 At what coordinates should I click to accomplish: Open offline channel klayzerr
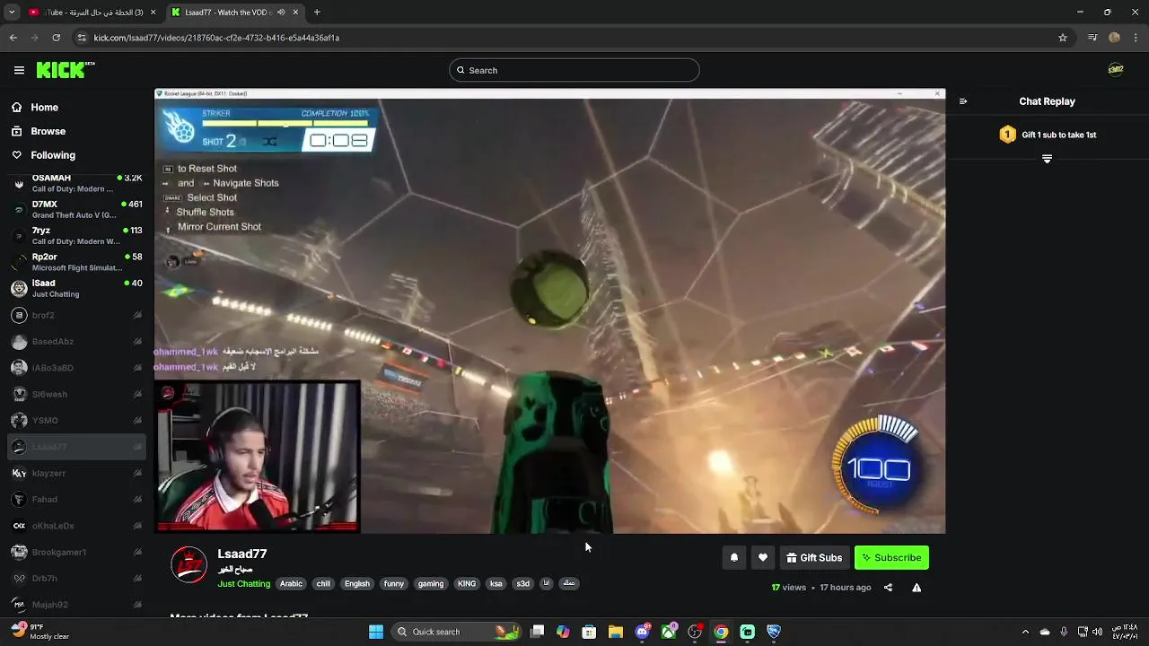(x=76, y=473)
